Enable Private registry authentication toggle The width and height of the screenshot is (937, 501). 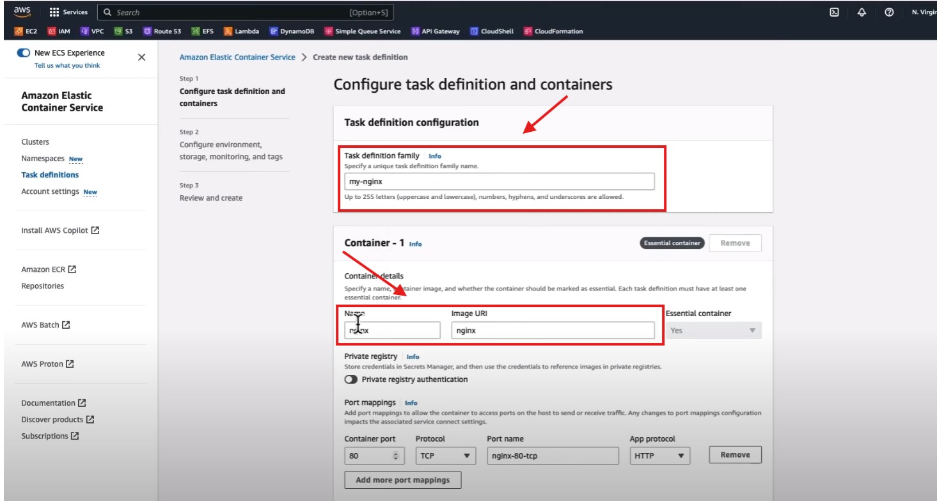click(x=350, y=379)
